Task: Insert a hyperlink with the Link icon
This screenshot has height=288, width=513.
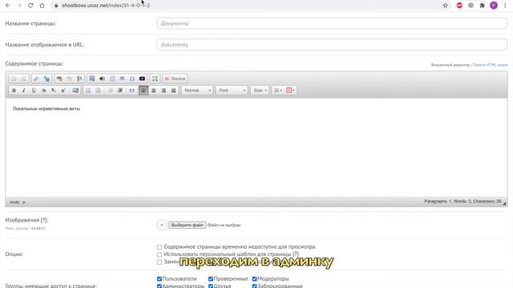Action: (x=59, y=78)
